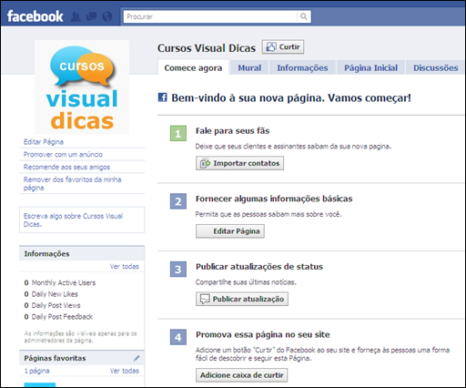Open notifications globe icon
Image resolution: width=466 pixels, height=388 pixels.
(x=107, y=16)
